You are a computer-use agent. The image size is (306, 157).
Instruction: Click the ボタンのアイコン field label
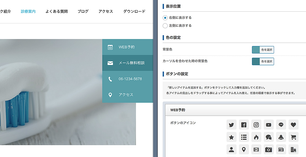click(x=183, y=123)
